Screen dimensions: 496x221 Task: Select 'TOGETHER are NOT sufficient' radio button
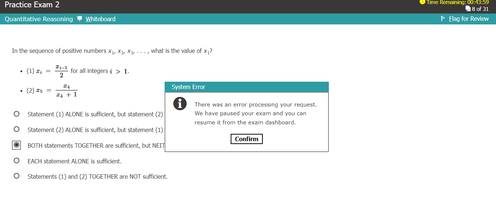16,176
